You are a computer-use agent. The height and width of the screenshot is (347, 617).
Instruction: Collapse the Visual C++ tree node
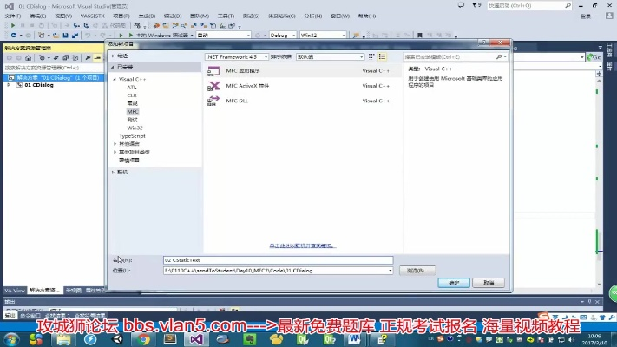114,79
